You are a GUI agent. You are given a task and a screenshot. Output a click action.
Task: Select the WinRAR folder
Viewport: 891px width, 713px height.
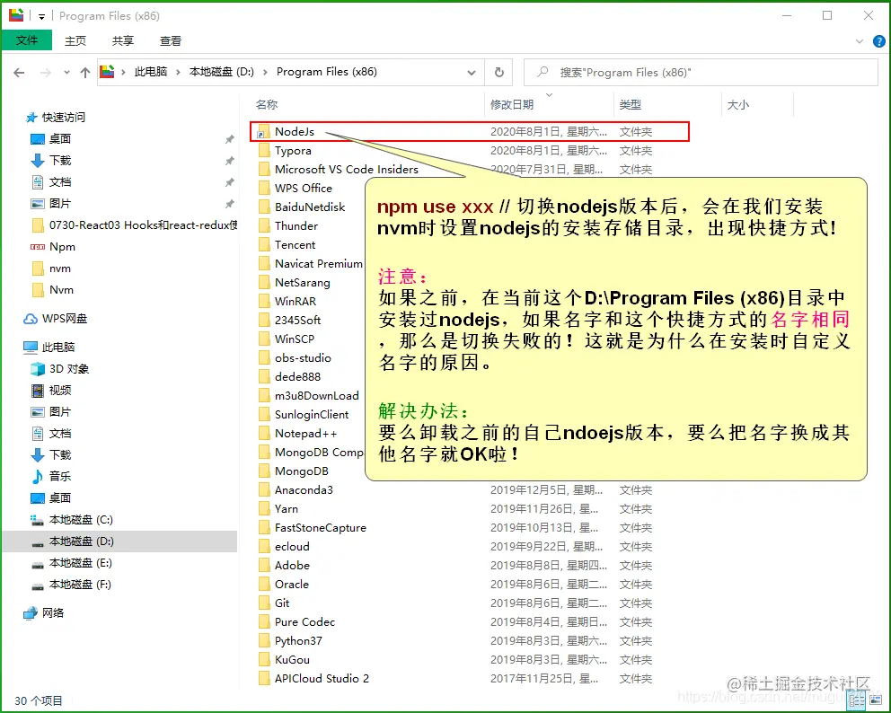coord(287,301)
